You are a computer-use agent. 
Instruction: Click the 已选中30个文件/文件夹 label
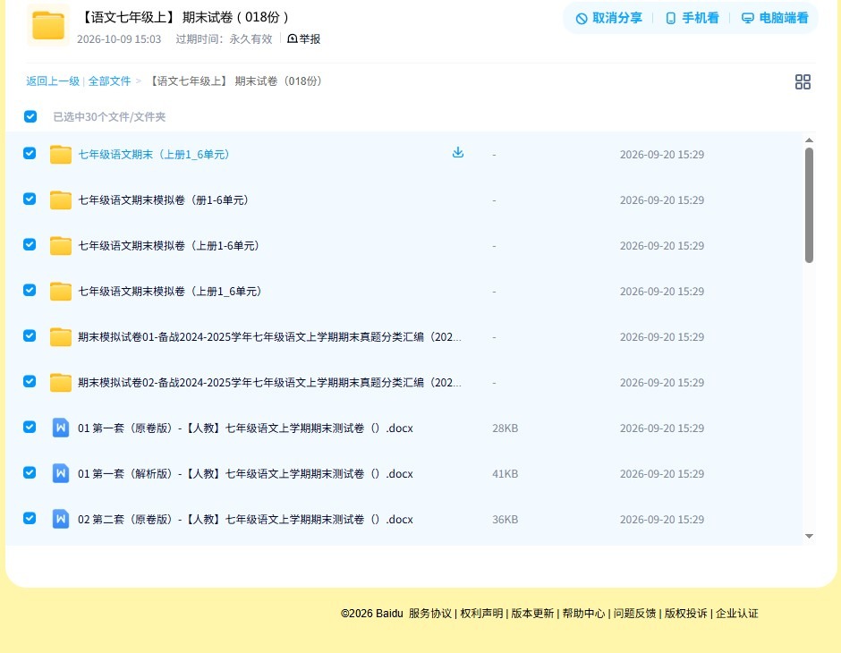click(109, 117)
